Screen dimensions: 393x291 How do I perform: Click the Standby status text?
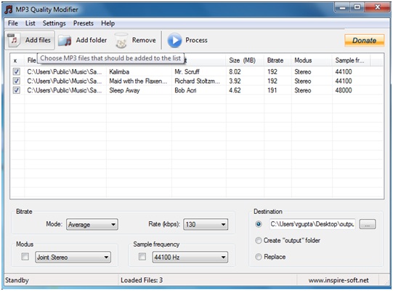click(x=17, y=280)
